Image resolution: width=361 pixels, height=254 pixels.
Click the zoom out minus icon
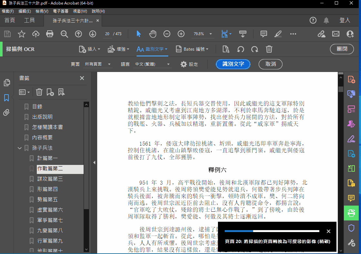pyautogui.click(x=167, y=34)
